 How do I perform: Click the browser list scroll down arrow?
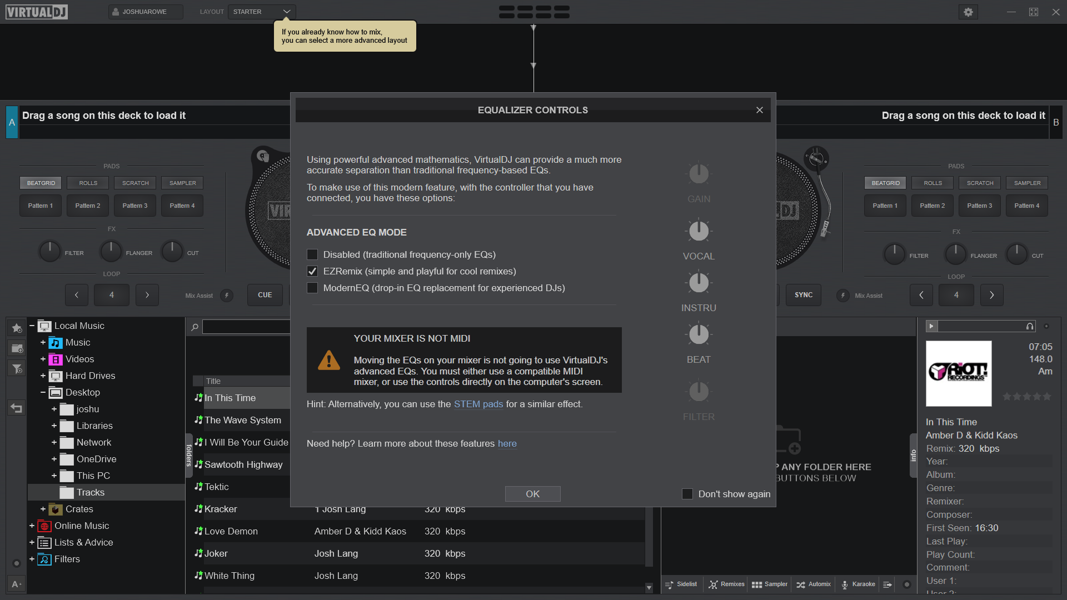(x=649, y=587)
